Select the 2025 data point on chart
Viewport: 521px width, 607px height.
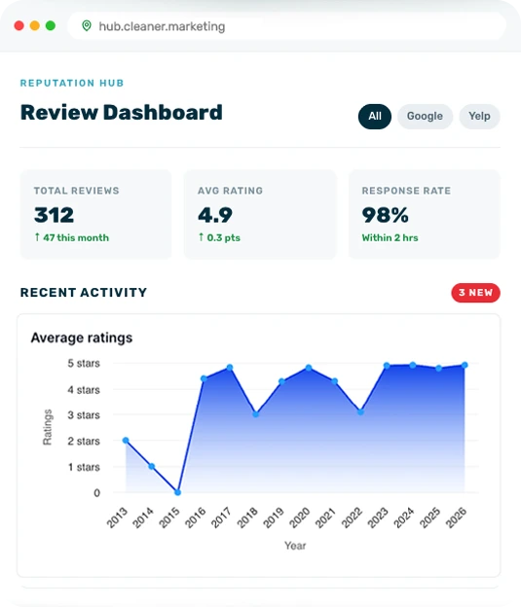point(439,368)
